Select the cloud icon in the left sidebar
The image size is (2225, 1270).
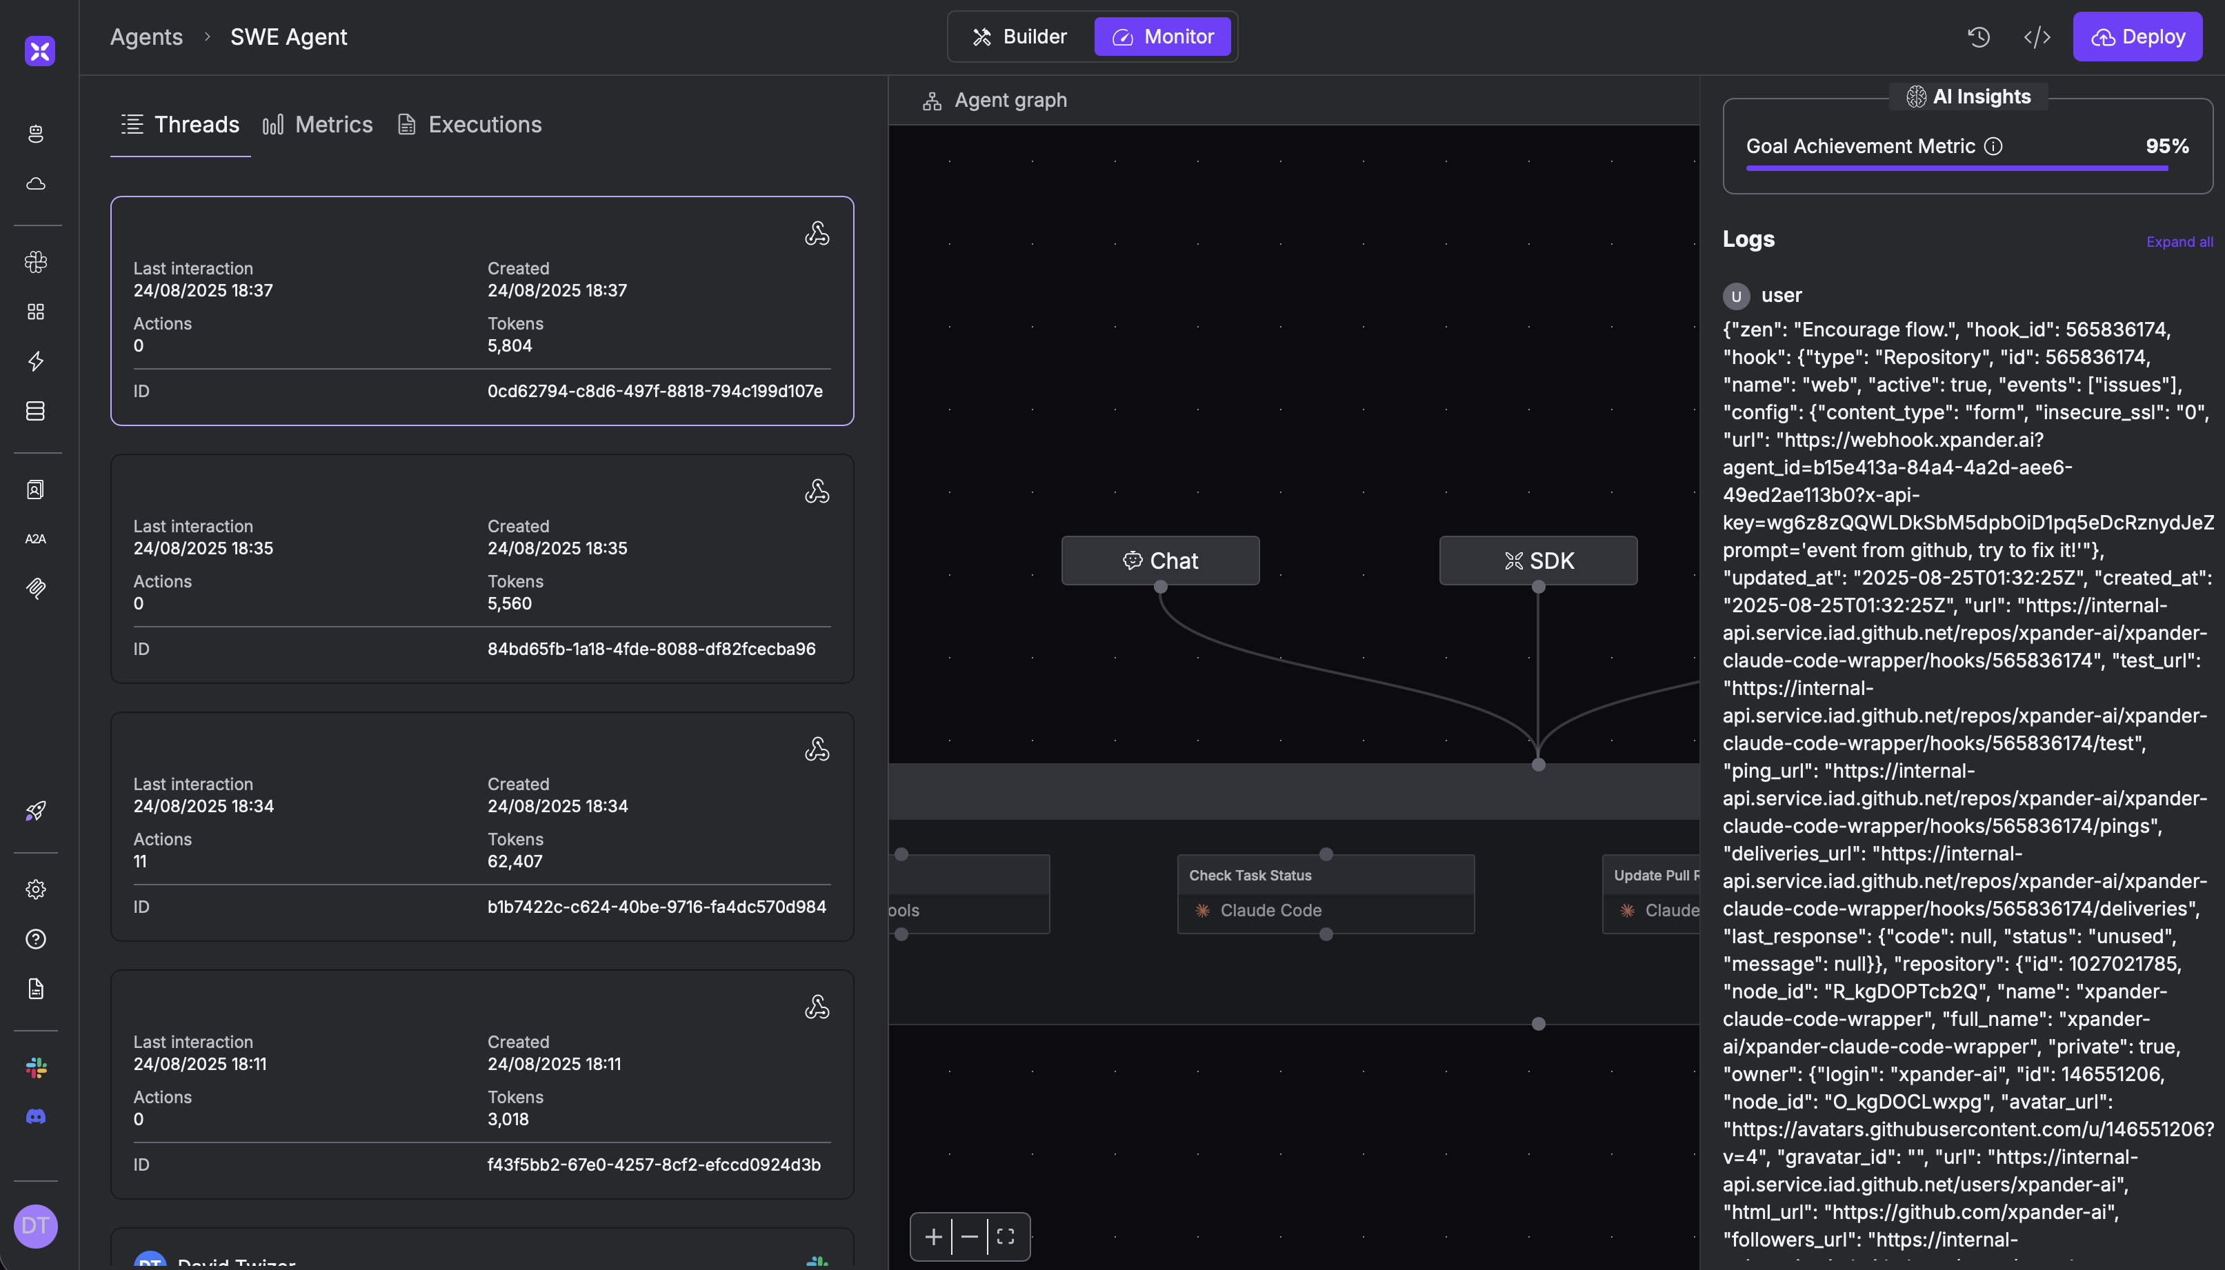[35, 184]
